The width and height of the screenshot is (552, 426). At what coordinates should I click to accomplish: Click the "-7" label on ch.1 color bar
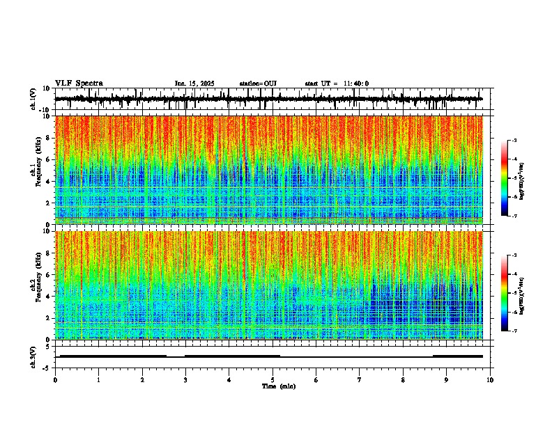tap(514, 216)
